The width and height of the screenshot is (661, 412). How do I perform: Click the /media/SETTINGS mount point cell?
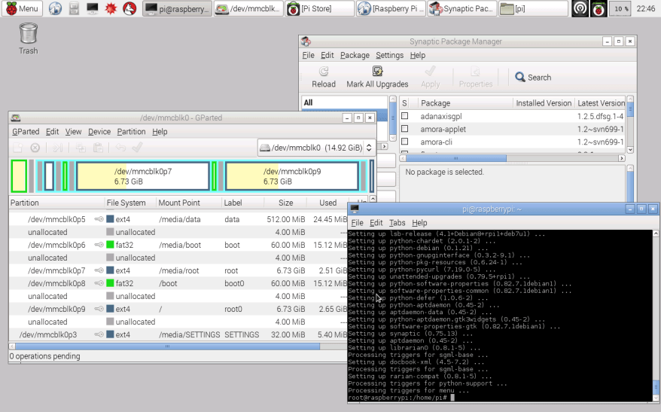[x=189, y=334]
